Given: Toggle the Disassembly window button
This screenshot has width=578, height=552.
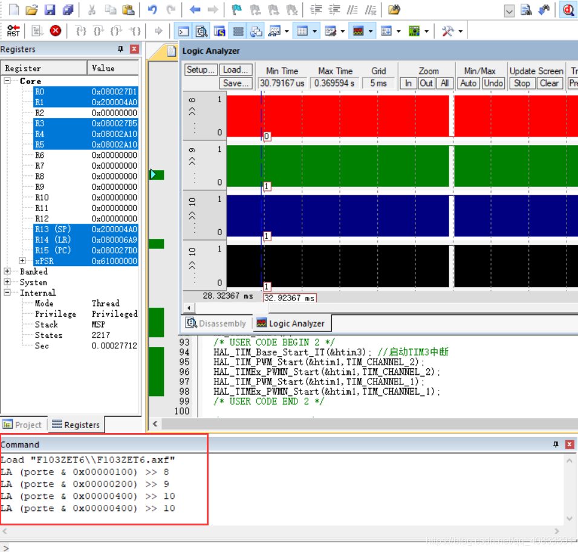Looking at the screenshot, I should 202,31.
